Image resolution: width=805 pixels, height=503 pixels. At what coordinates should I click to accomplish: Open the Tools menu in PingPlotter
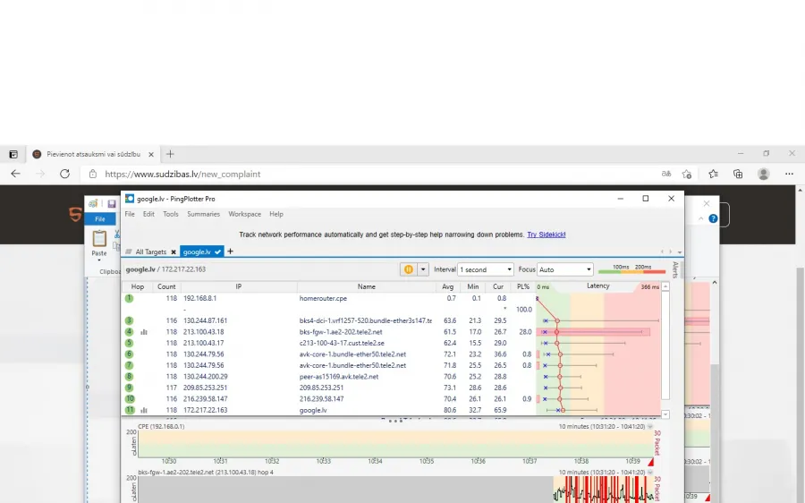[171, 214]
